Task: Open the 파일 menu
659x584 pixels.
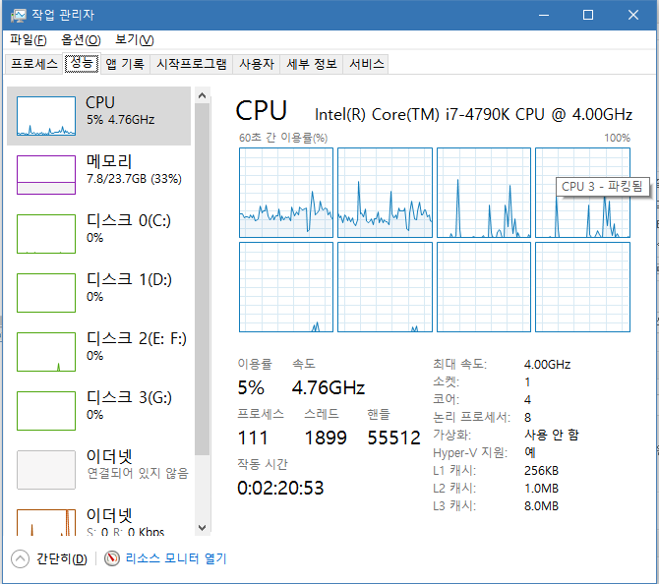Action: point(28,40)
